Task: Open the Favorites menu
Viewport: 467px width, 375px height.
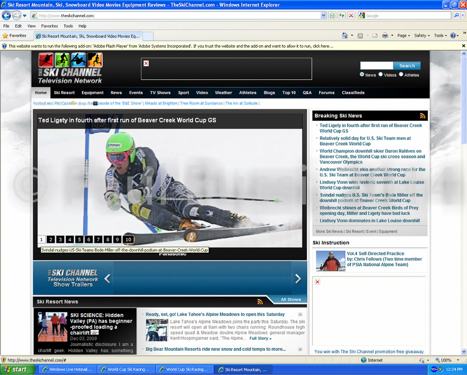Action: 49,26
